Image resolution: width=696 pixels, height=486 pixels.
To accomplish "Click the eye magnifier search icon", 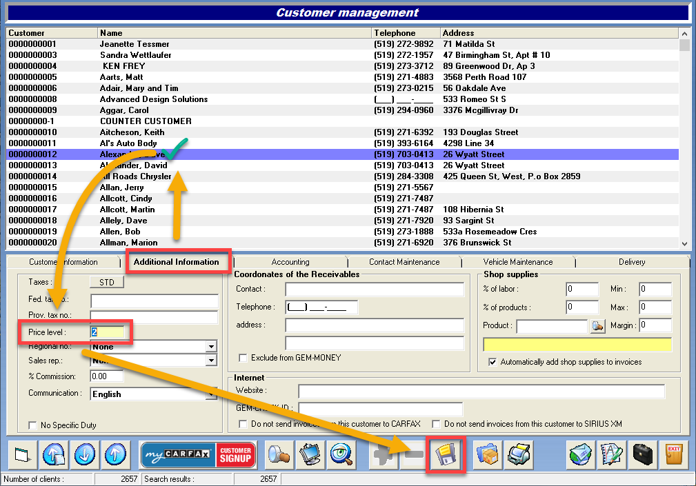I will pyautogui.click(x=341, y=455).
